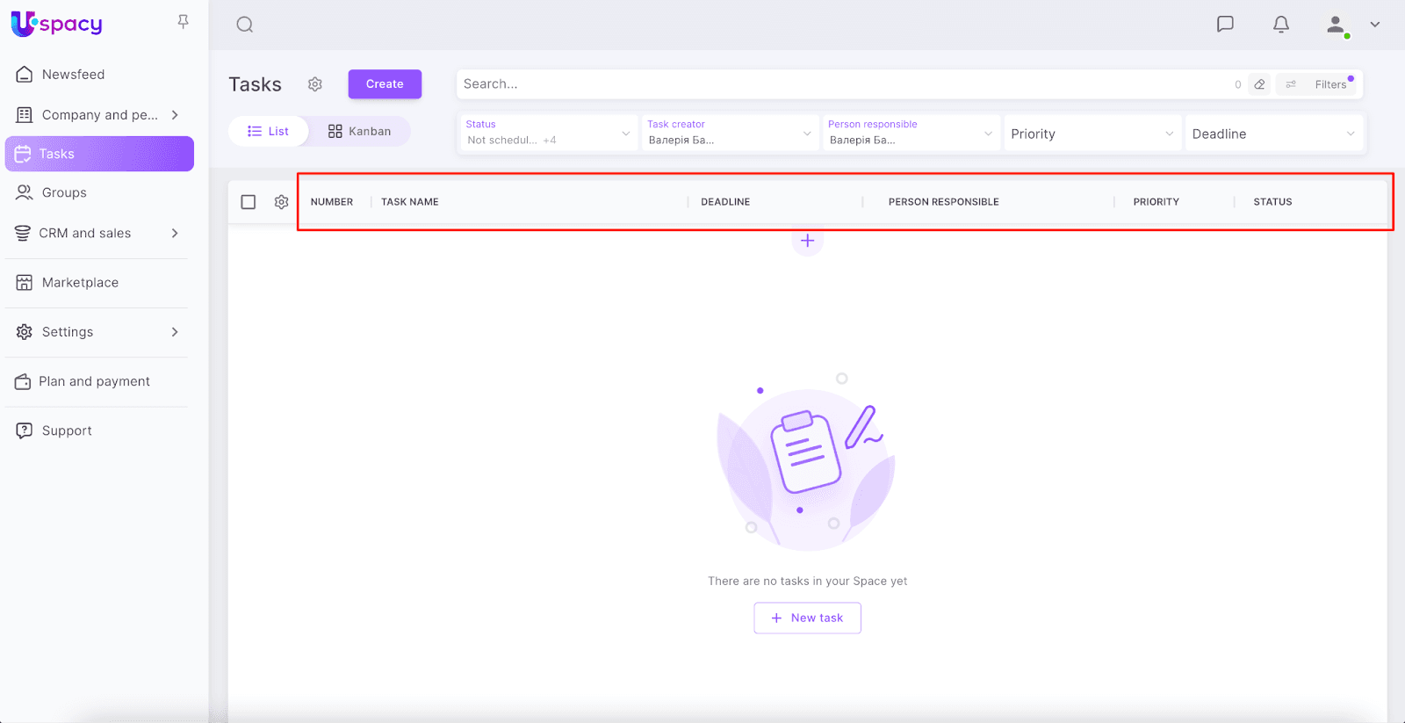Expand the Company and people submenu arrow
The image size is (1405, 723).
pos(175,115)
